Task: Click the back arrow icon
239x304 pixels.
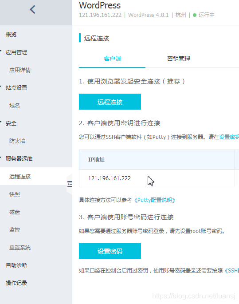Action: coord(32,9)
